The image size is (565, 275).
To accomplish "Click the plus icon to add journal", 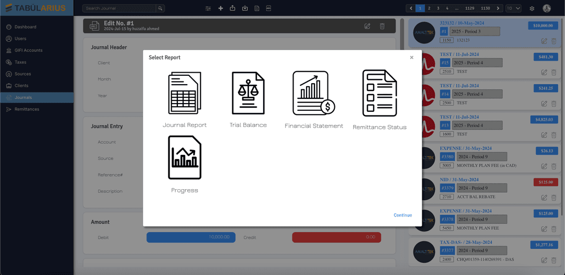I will pyautogui.click(x=221, y=8).
